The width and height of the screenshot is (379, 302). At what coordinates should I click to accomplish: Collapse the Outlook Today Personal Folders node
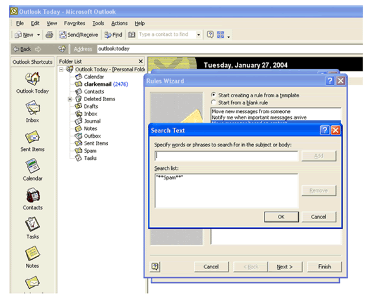[61, 69]
